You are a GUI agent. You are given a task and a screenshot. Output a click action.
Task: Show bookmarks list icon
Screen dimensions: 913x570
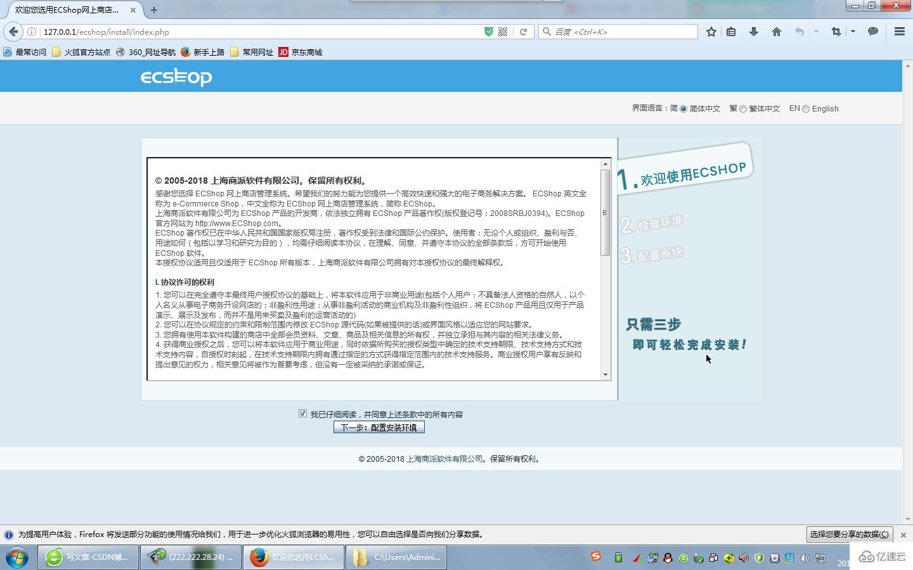pos(731,32)
